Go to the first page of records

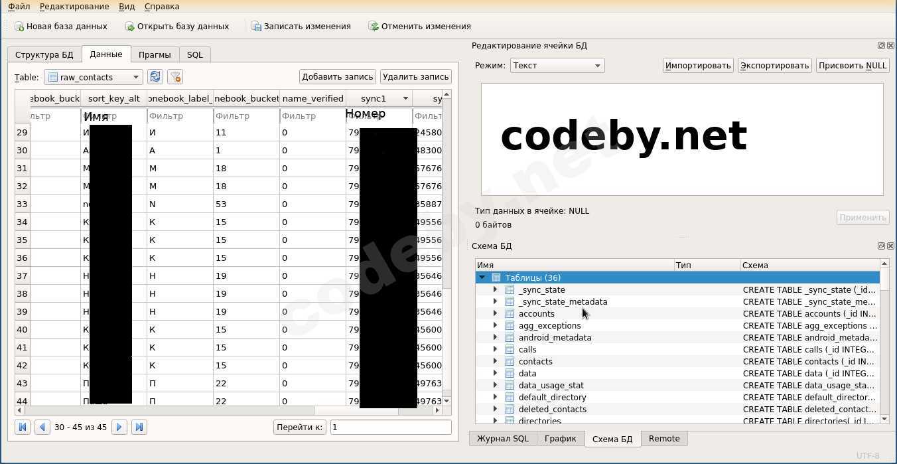[22, 427]
